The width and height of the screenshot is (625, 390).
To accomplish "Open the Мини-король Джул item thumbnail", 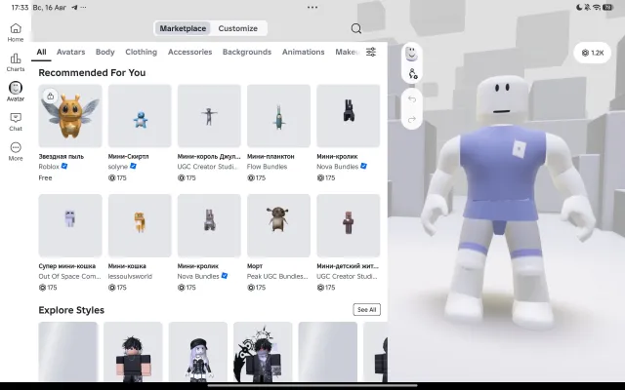I will tap(209, 116).
